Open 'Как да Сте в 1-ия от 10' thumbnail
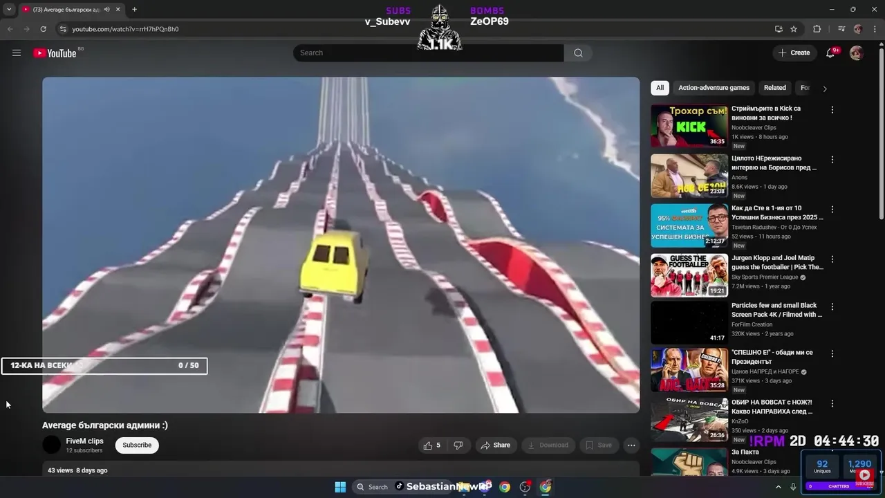Screen dimensions: 885x498 tap(689, 225)
